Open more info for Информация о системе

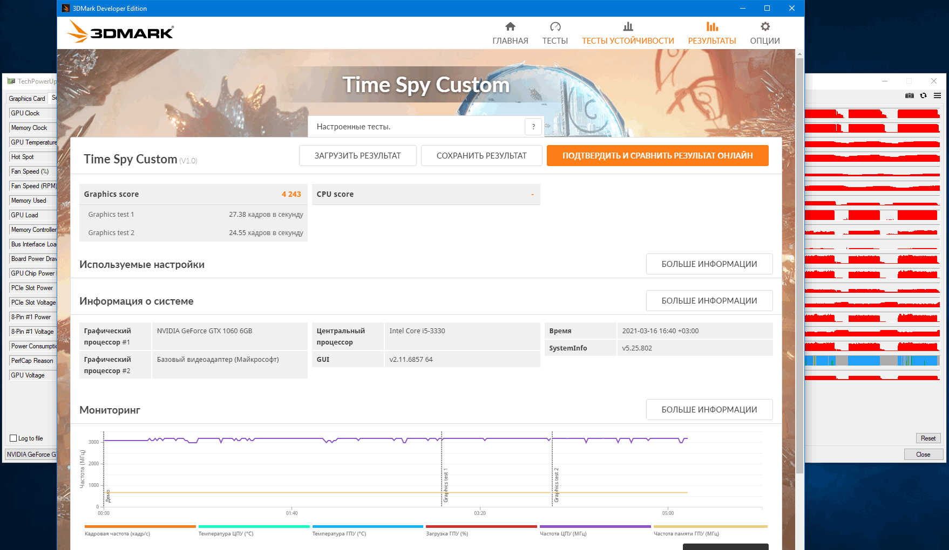pos(709,300)
